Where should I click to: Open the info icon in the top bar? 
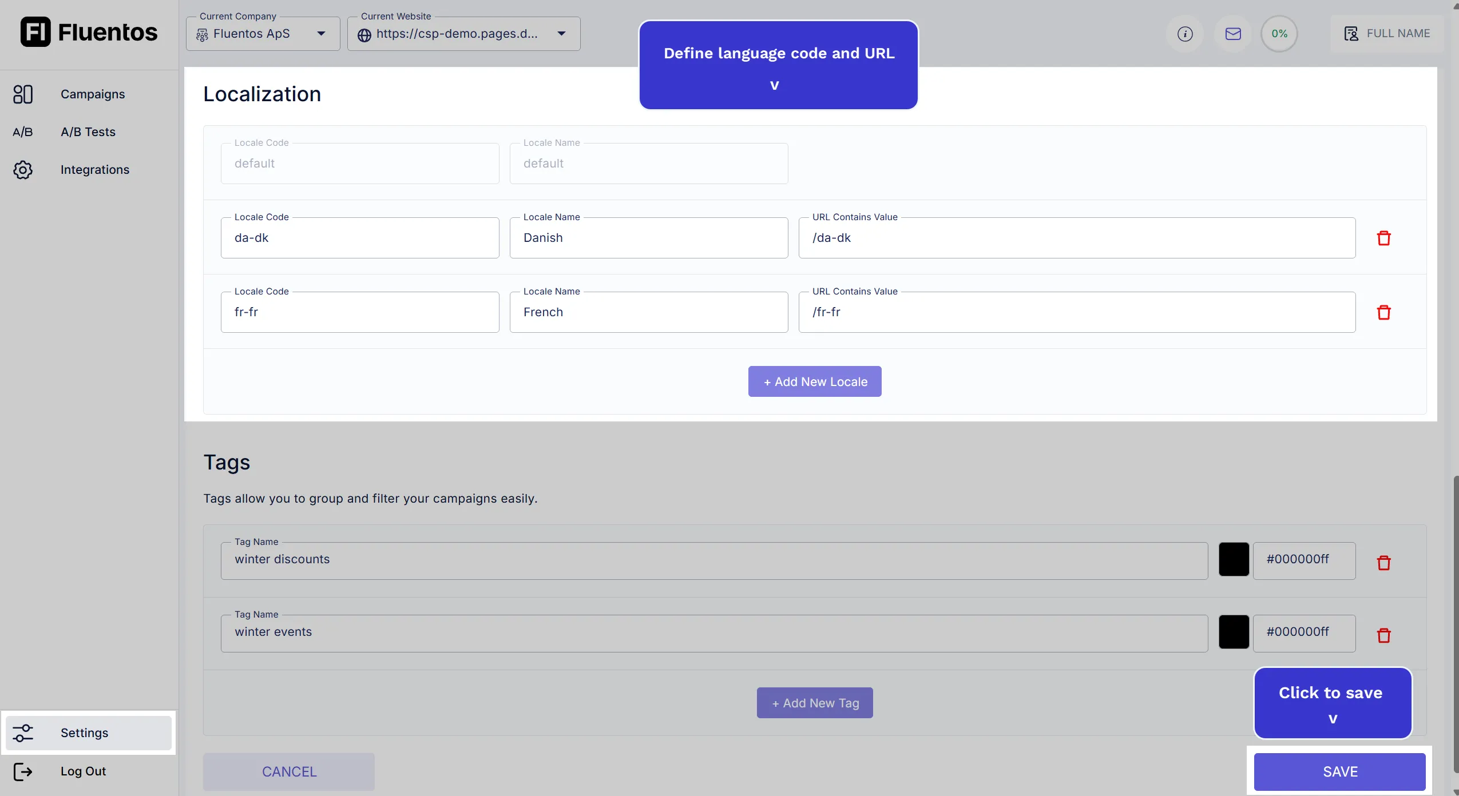[x=1184, y=34]
